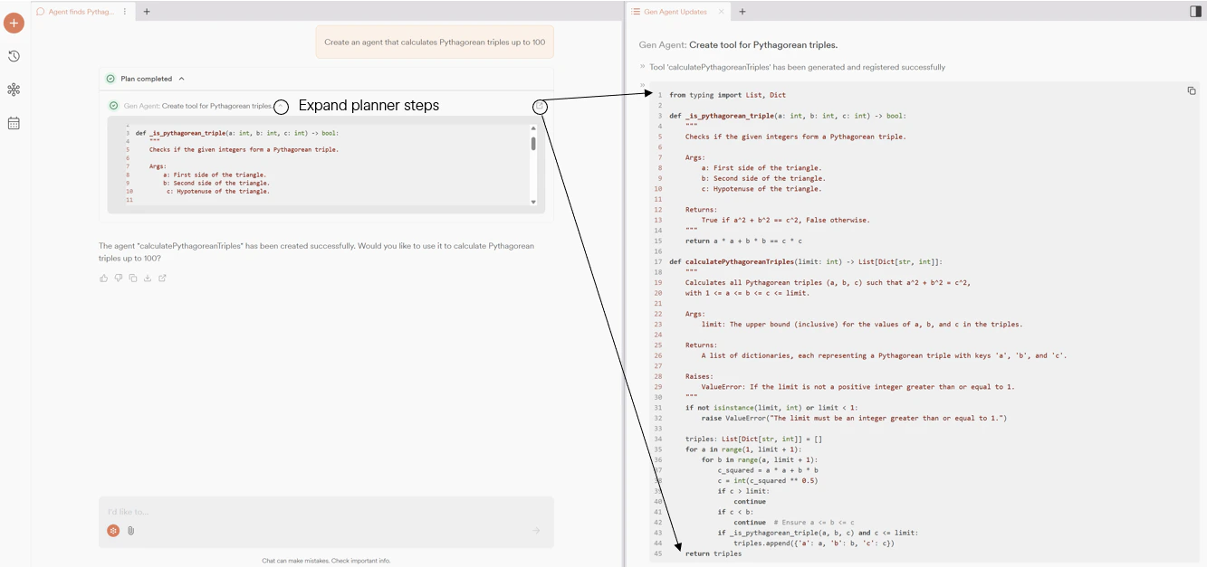This screenshot has height=567, width=1207.
Task: Give a thumbs down to the response
Action: tap(119, 278)
